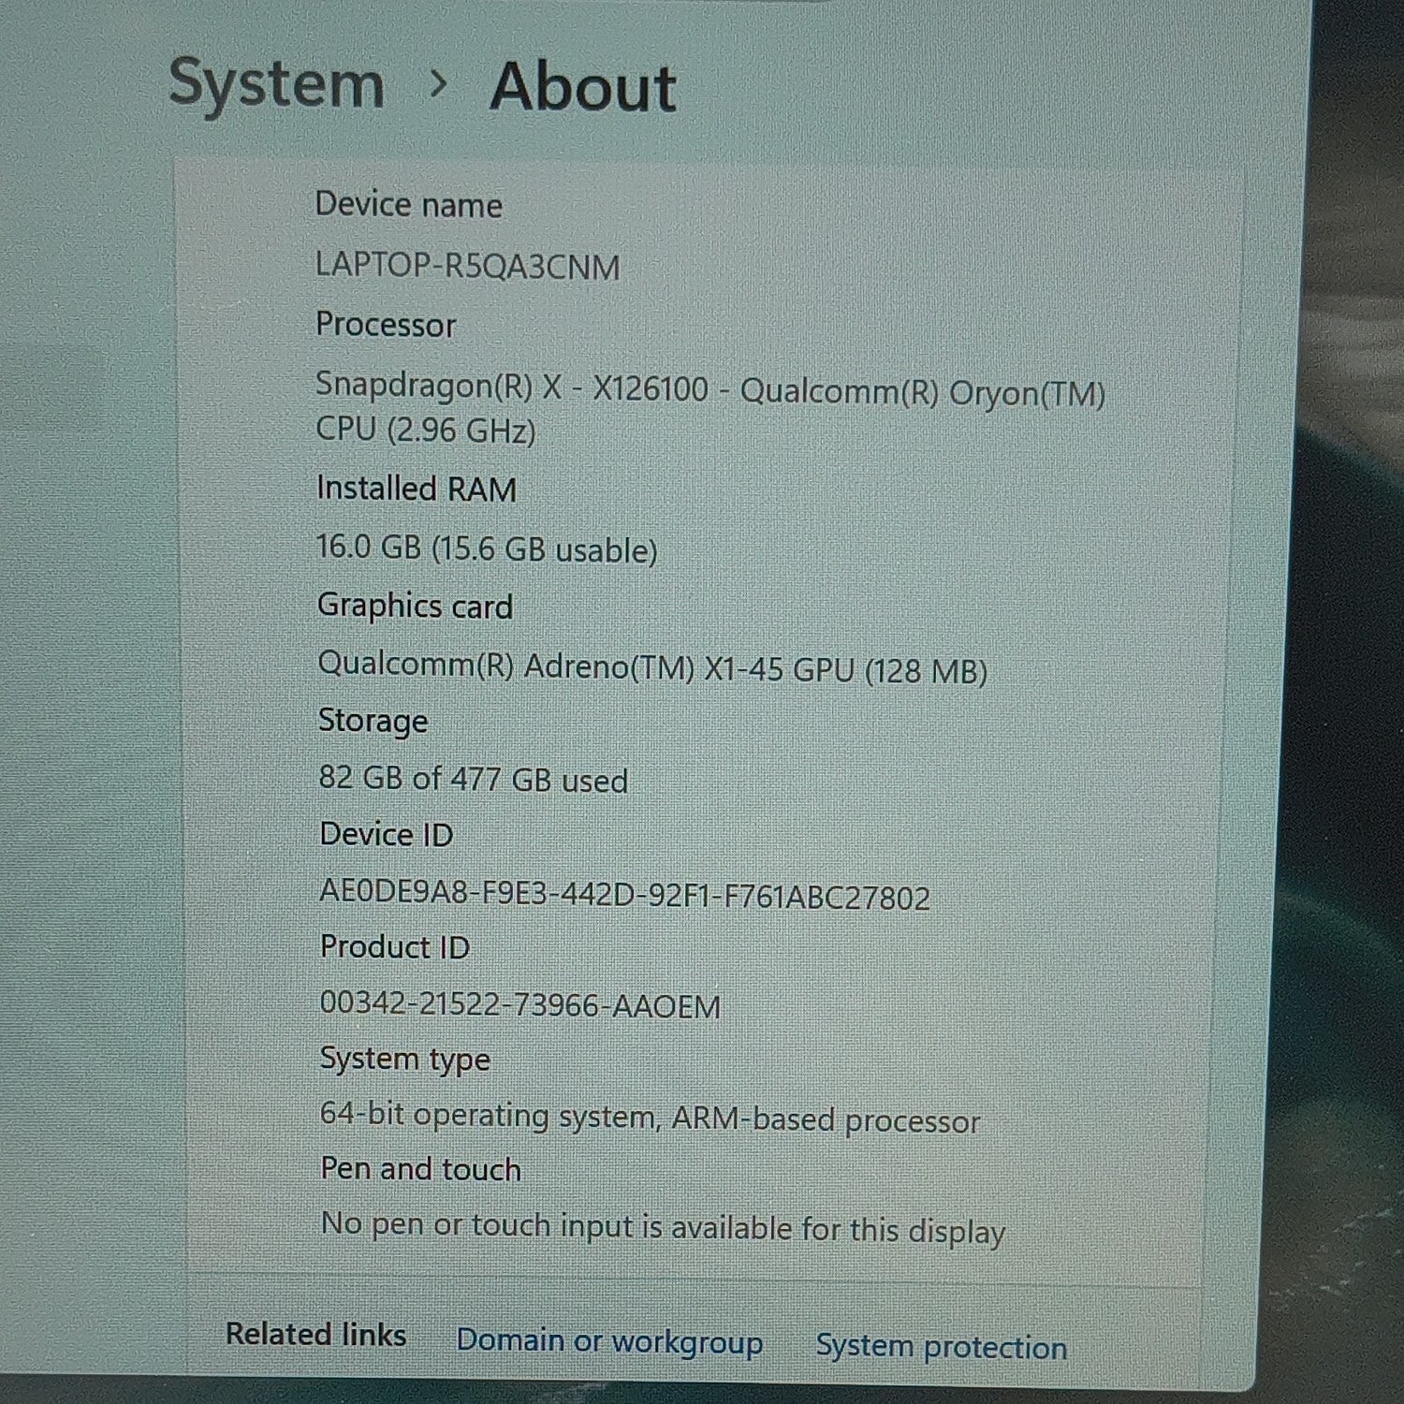Select the 64-bit operating system, ARM-based processor text

tap(650, 1118)
